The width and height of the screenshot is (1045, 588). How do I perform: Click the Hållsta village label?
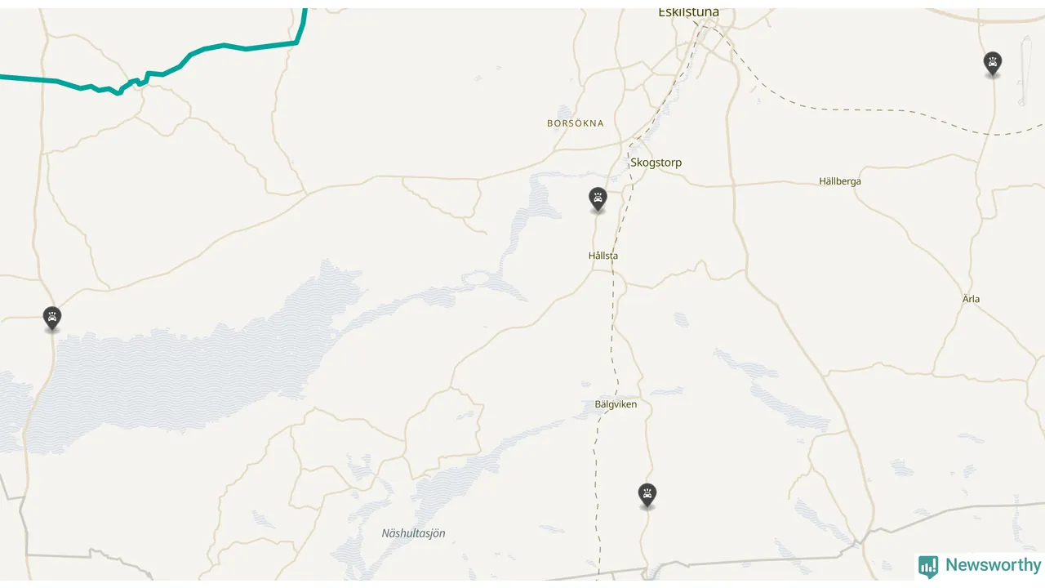click(x=603, y=256)
